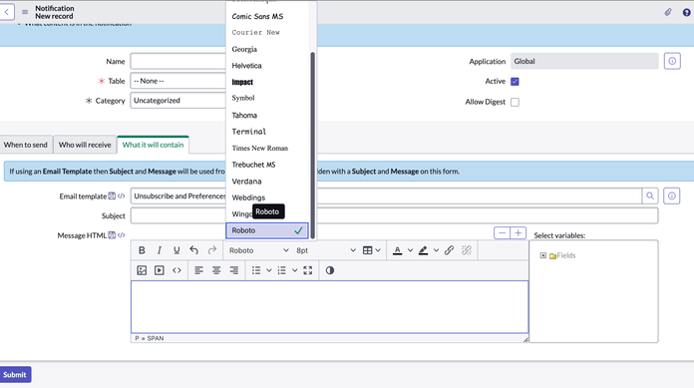Choose Times New Roman font
This screenshot has width=694, height=388.
[x=267, y=148]
